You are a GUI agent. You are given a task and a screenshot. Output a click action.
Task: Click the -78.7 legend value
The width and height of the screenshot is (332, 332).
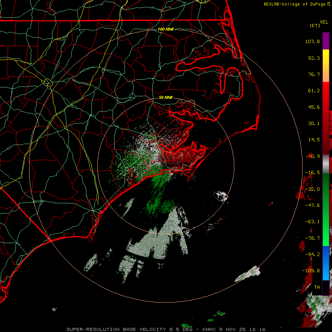coord(312,238)
